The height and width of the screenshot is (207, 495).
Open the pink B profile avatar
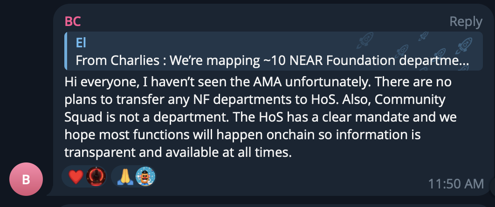click(26, 179)
